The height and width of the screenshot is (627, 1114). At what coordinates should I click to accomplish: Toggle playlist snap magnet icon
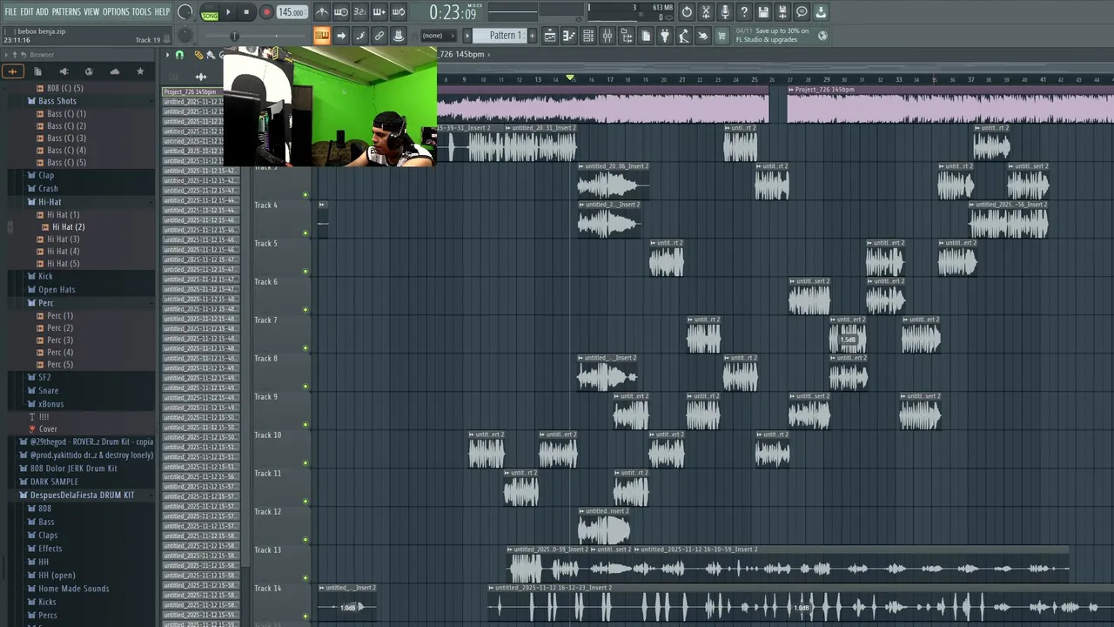180,55
